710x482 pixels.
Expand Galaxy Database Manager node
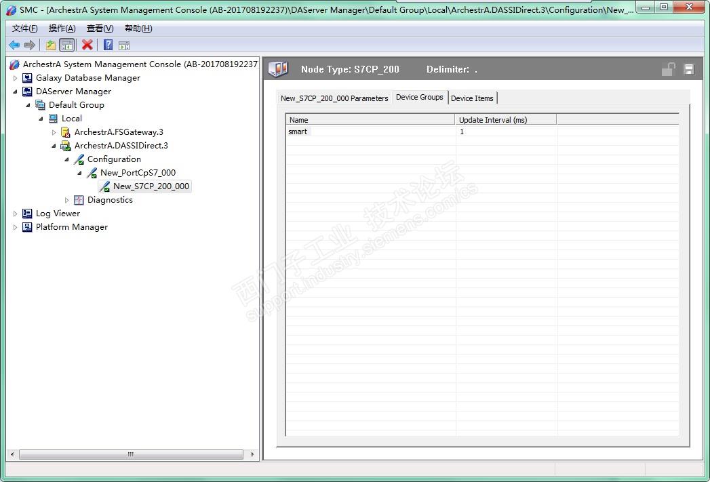15,78
